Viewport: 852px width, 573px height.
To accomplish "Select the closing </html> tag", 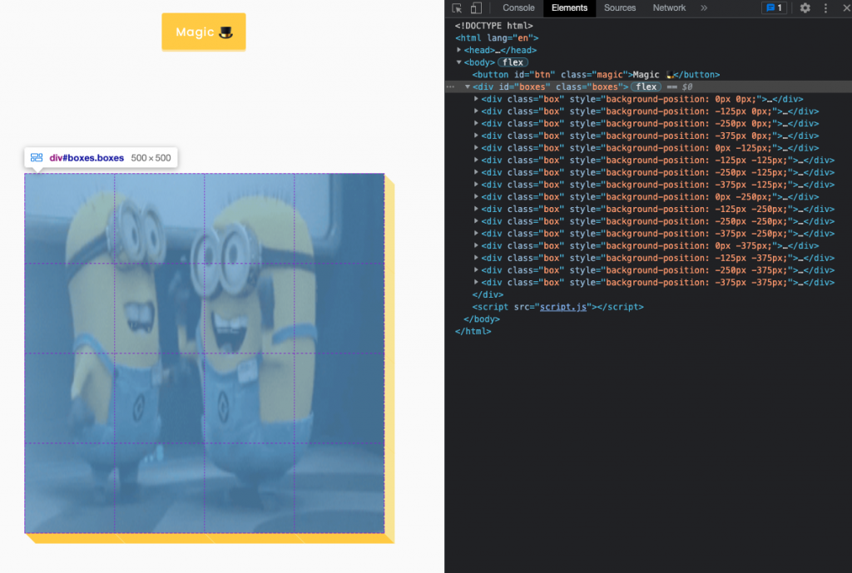I will coord(473,331).
